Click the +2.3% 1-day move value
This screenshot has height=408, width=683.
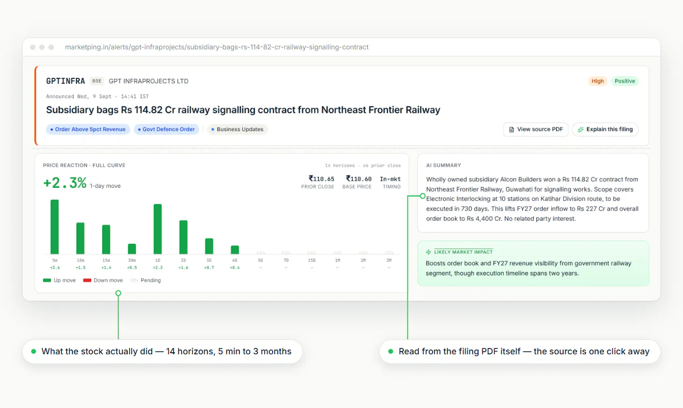tap(65, 183)
